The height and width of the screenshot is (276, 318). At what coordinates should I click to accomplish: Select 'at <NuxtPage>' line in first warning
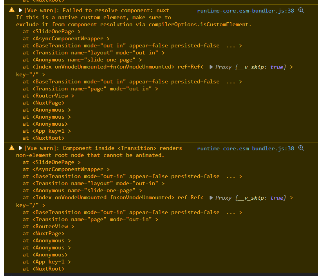[x=43, y=103]
